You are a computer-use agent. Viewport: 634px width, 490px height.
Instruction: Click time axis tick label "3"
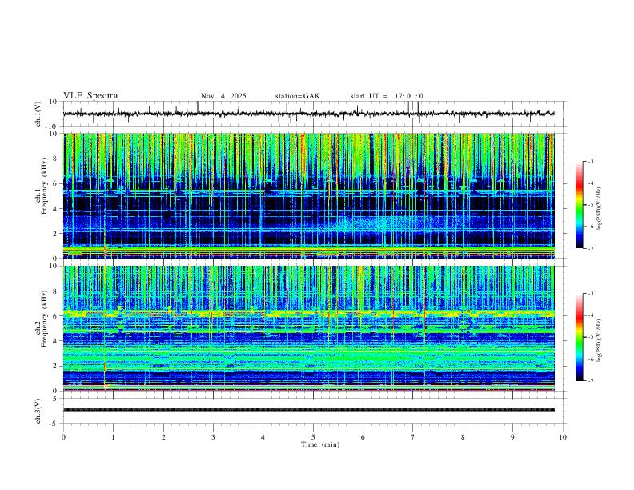tap(213, 437)
